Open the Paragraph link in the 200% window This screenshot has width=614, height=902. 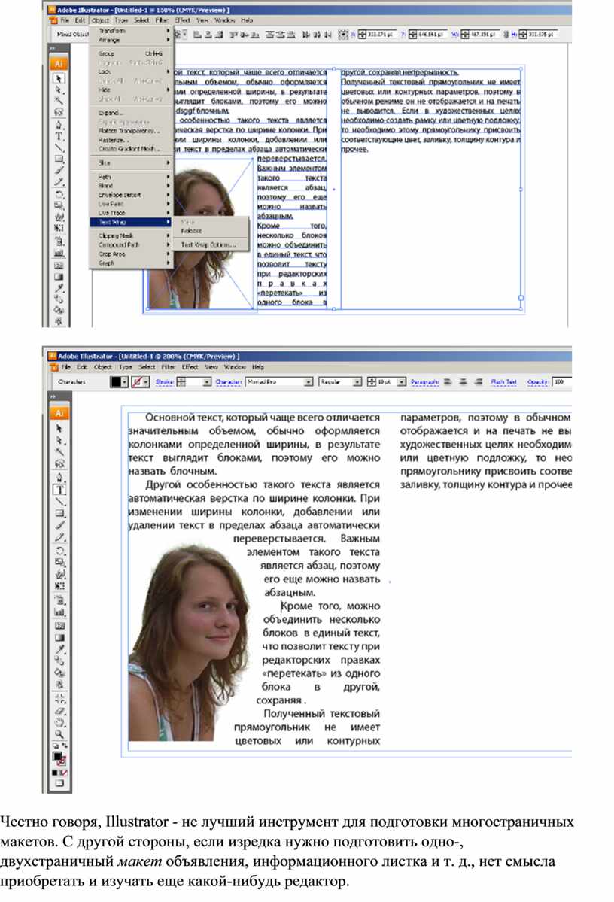[x=424, y=382]
